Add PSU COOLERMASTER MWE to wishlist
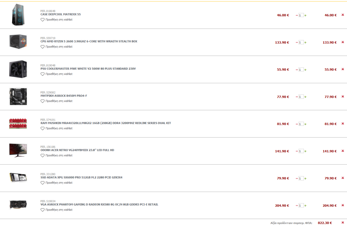Image resolution: width=347 pixels, height=228 pixels. (x=56, y=74)
